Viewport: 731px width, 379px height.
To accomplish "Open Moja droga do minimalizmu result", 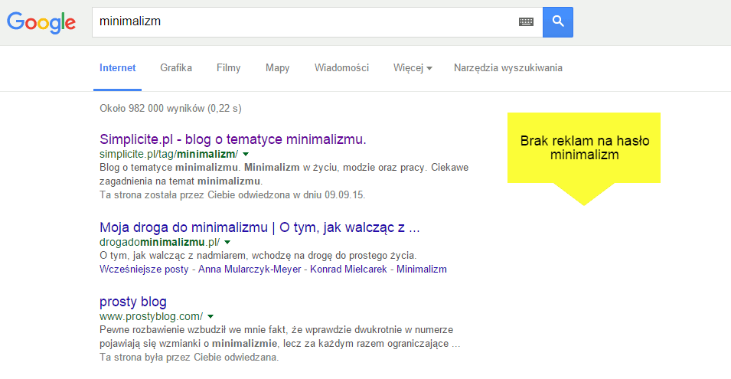I will [x=259, y=227].
